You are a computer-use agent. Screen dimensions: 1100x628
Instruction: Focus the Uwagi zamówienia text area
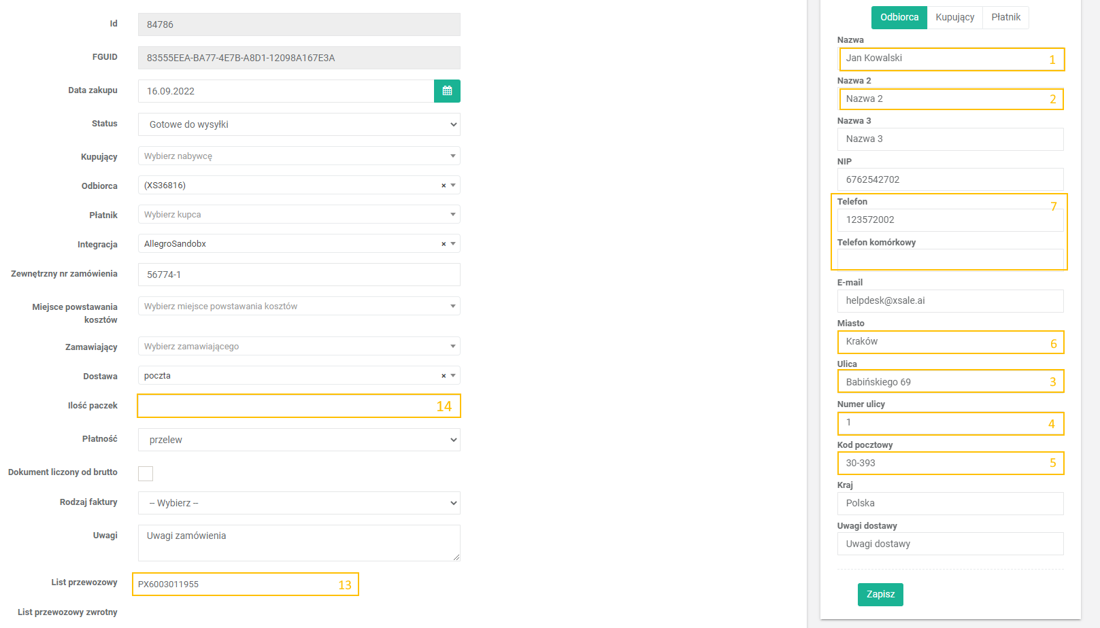point(299,542)
